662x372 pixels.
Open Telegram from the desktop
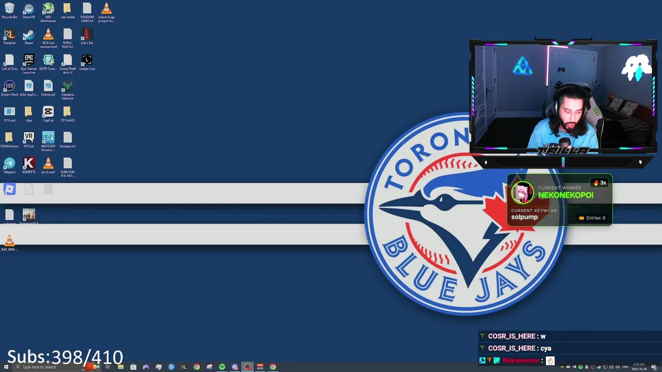click(9, 166)
